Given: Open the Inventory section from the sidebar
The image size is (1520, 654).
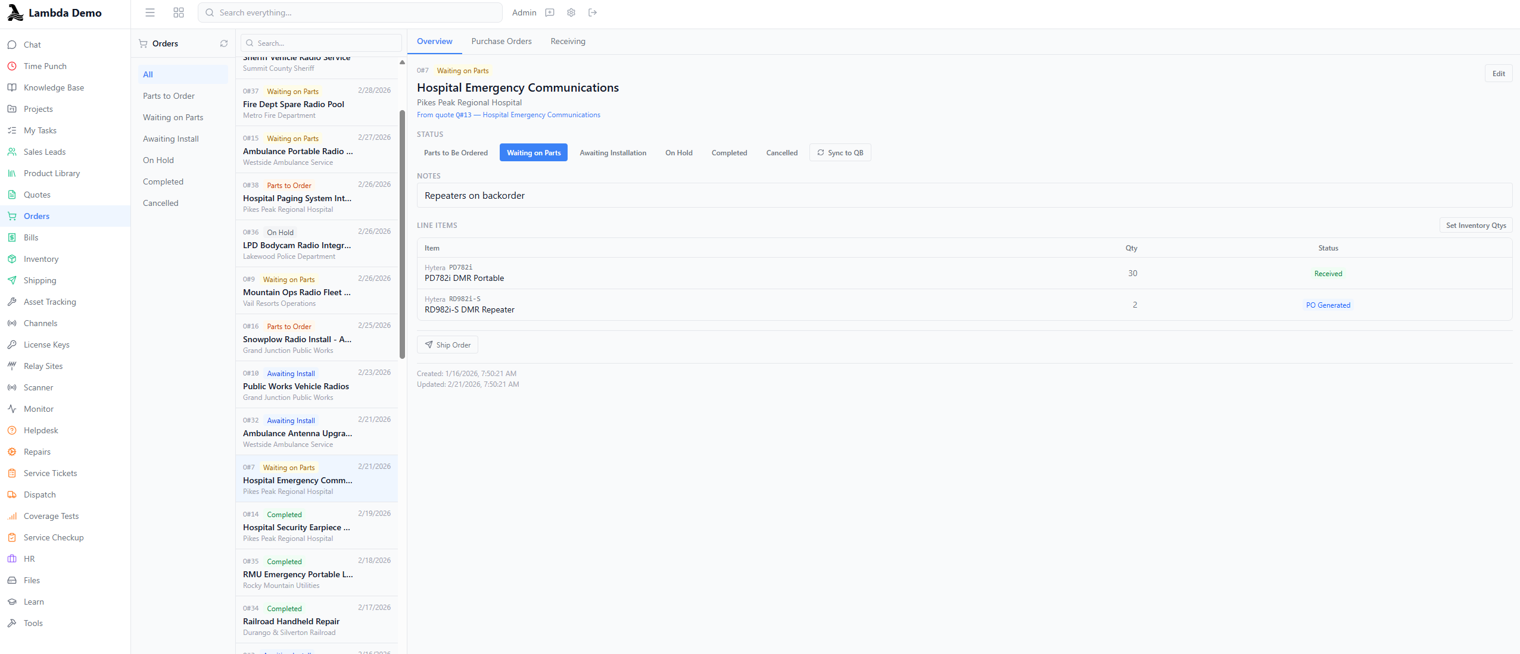Looking at the screenshot, I should coord(41,258).
